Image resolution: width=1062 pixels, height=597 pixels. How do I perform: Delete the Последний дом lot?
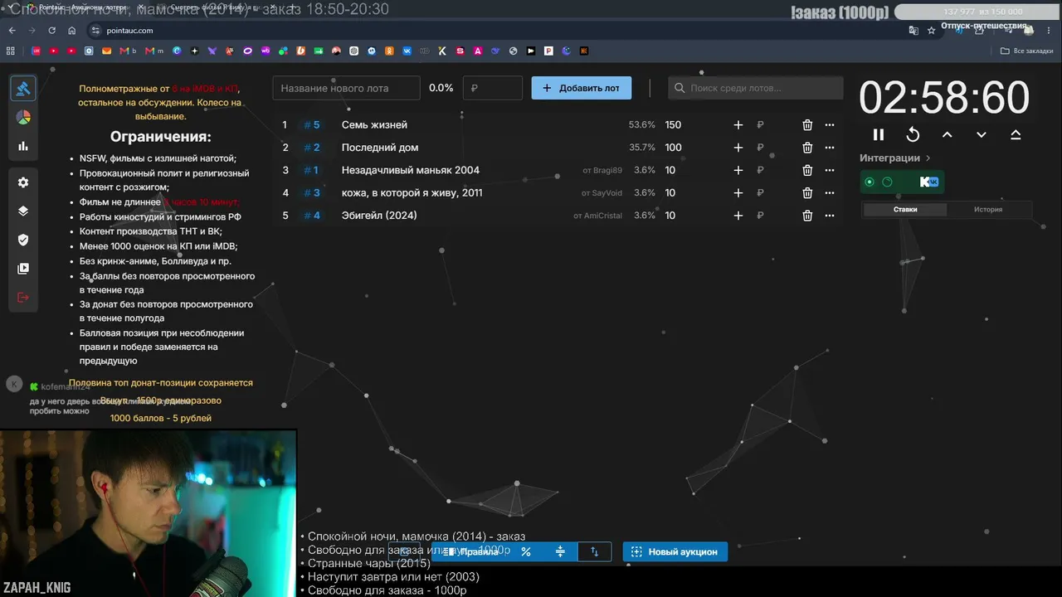807,148
